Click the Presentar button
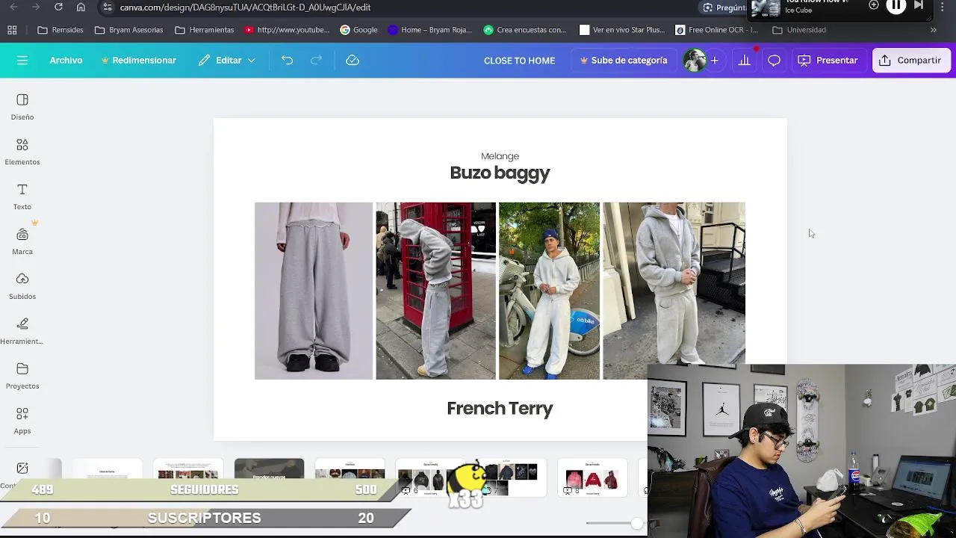Screen dimensions: 956x538 828,60
